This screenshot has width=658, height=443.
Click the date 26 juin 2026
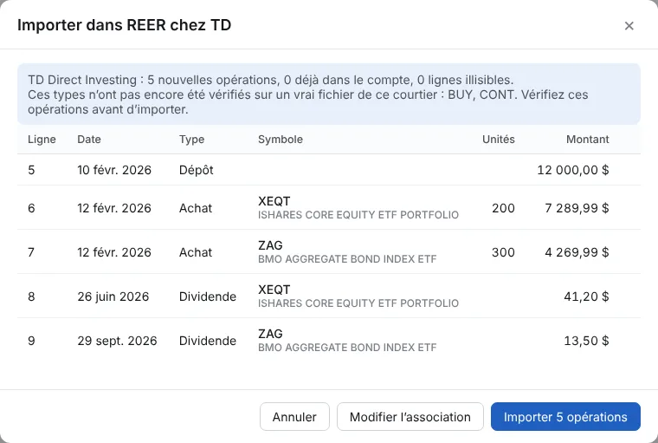tap(113, 296)
